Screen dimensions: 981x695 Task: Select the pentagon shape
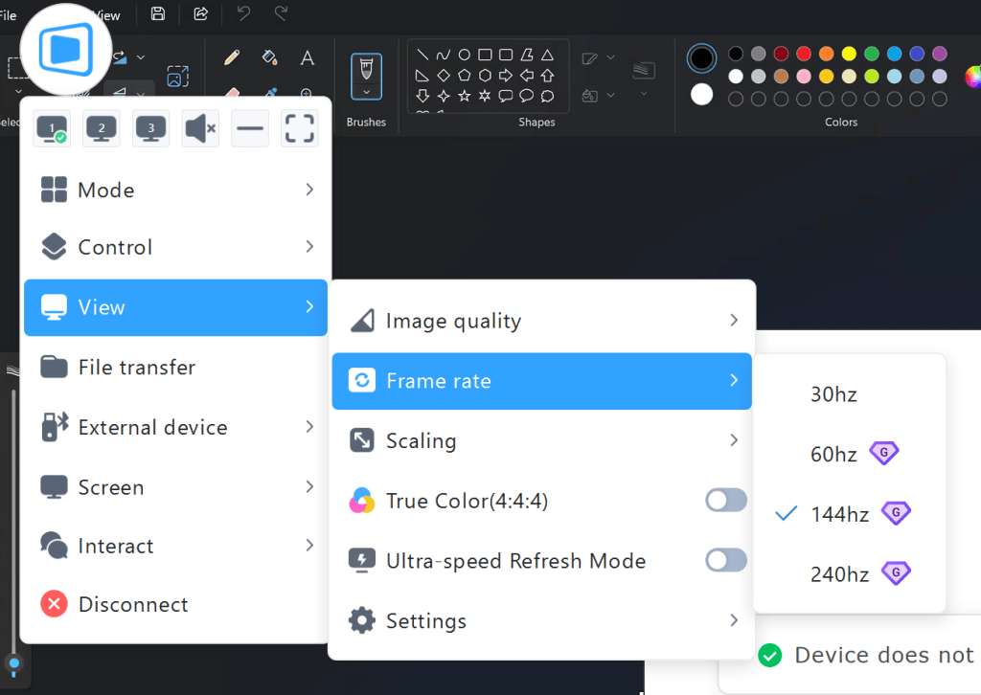(465, 76)
